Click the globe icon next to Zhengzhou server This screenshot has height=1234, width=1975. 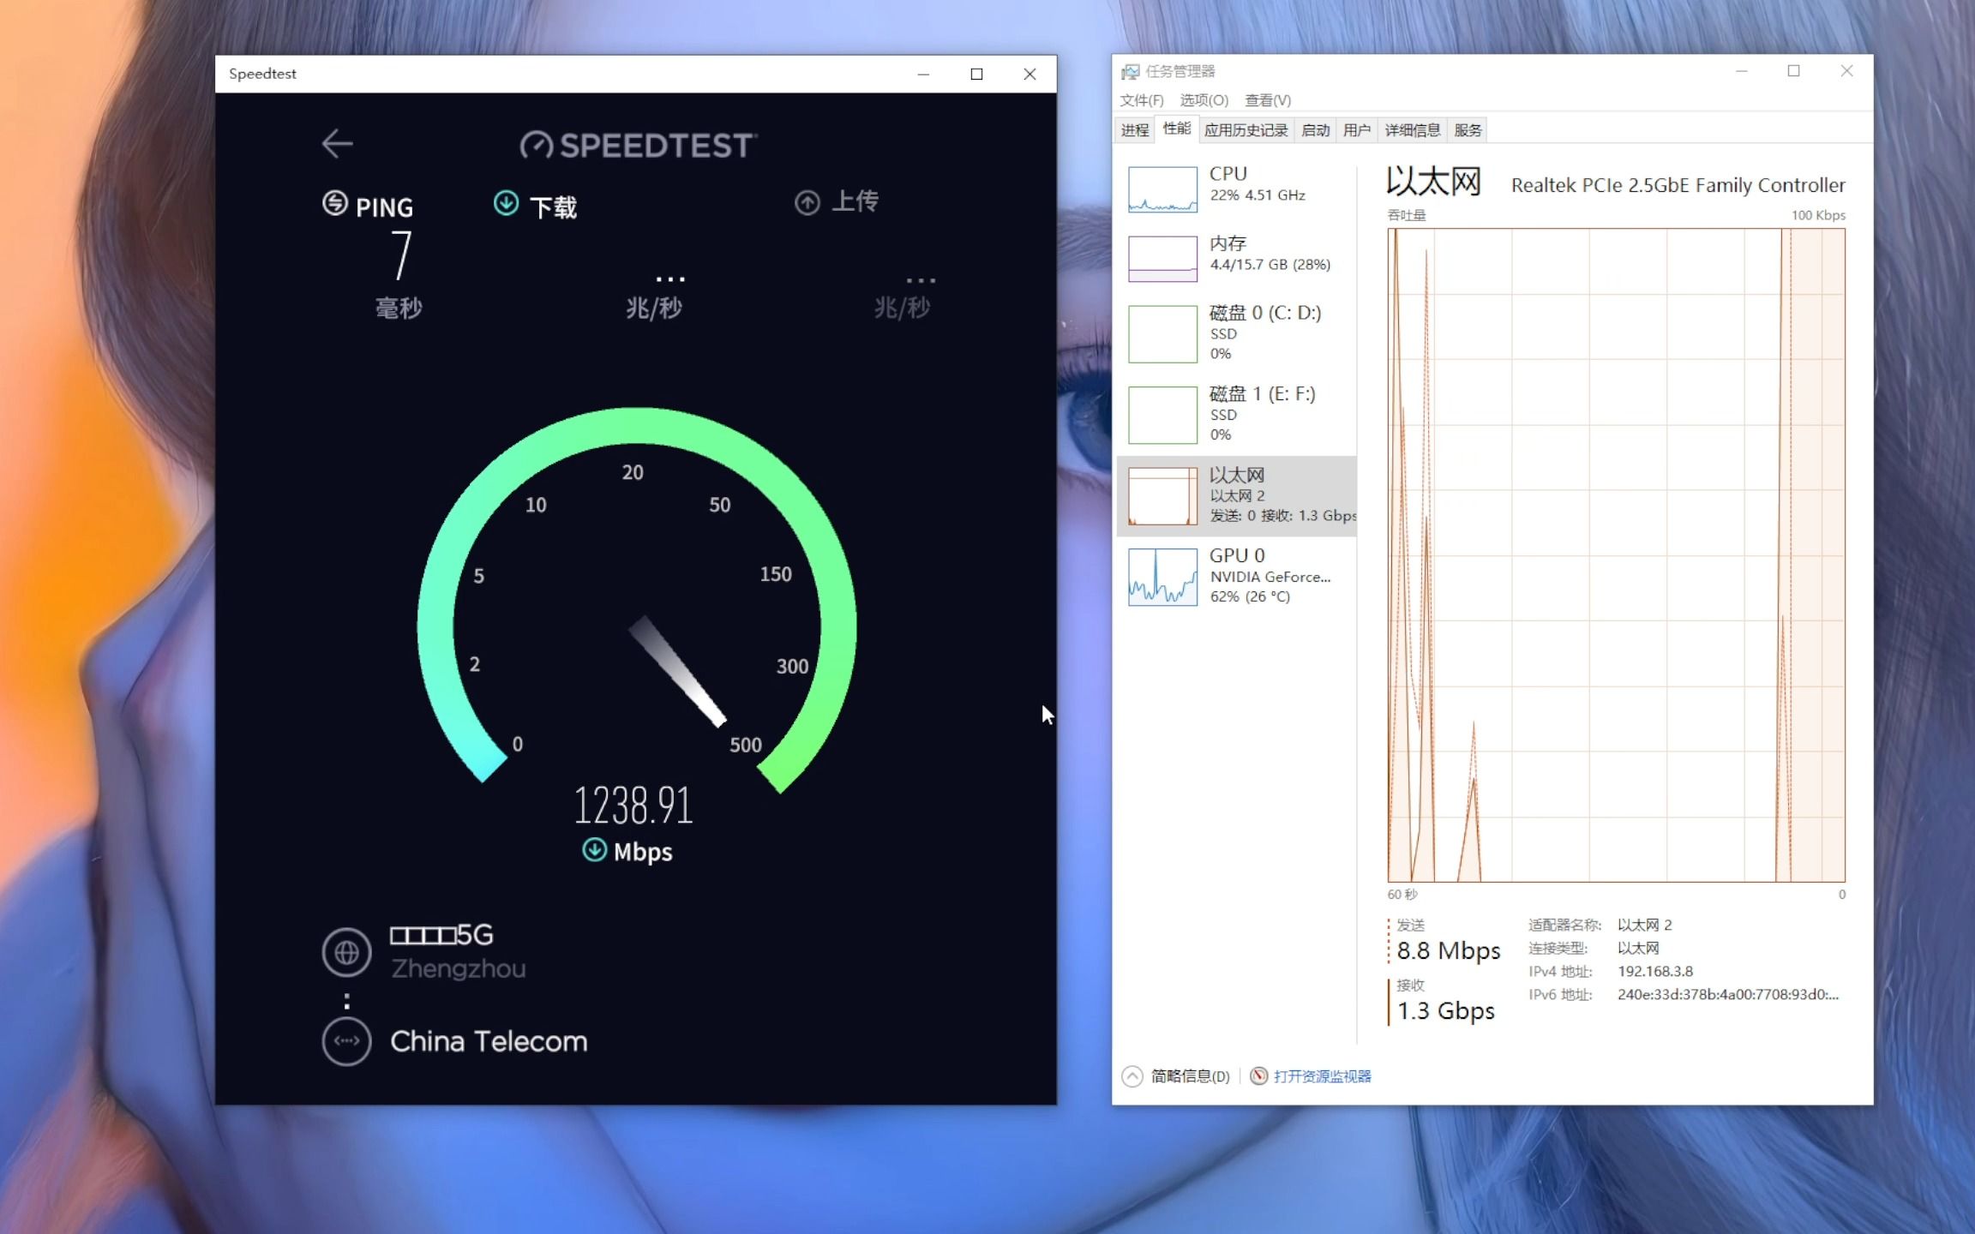click(x=346, y=952)
